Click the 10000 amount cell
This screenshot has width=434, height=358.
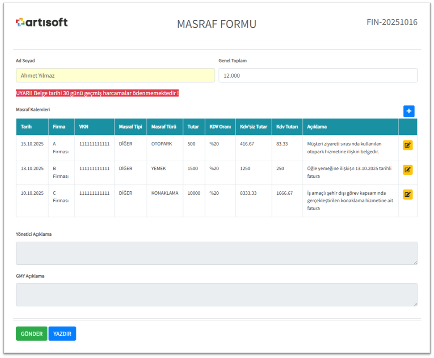click(193, 193)
